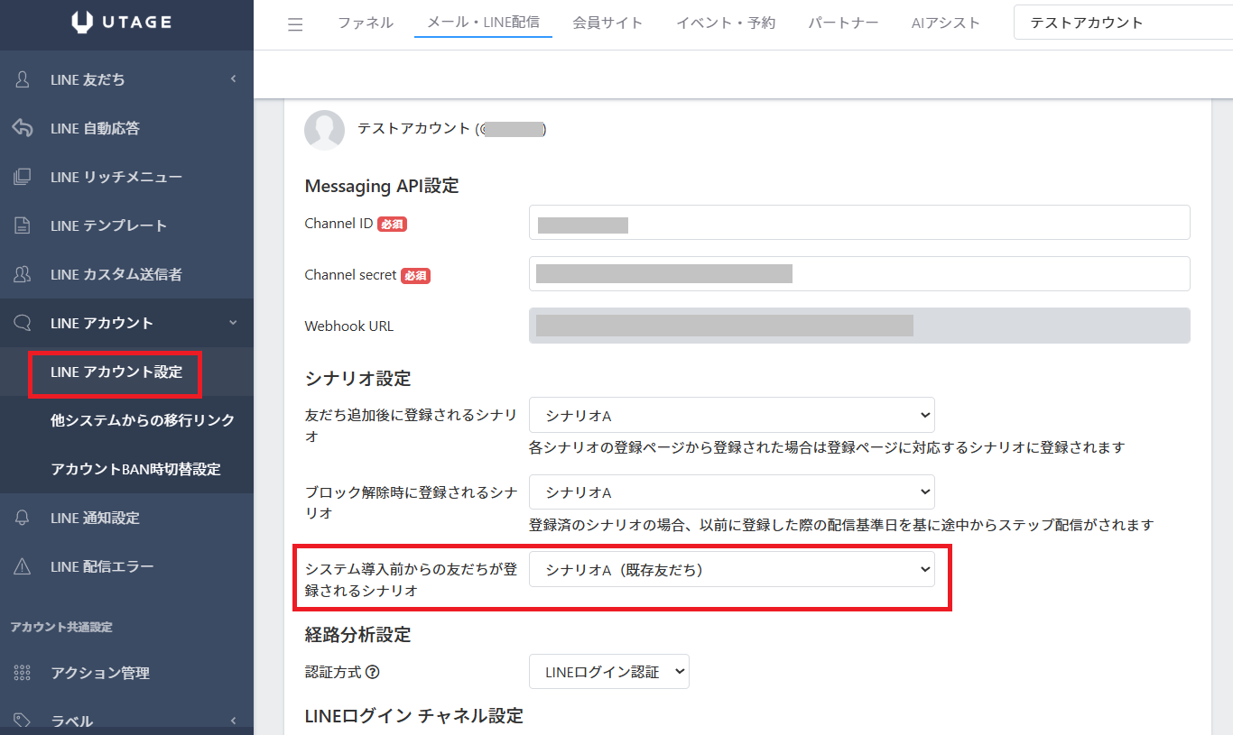Open the アカウントBAN時切替設定 link
The image size is (1233, 735).
click(x=135, y=469)
